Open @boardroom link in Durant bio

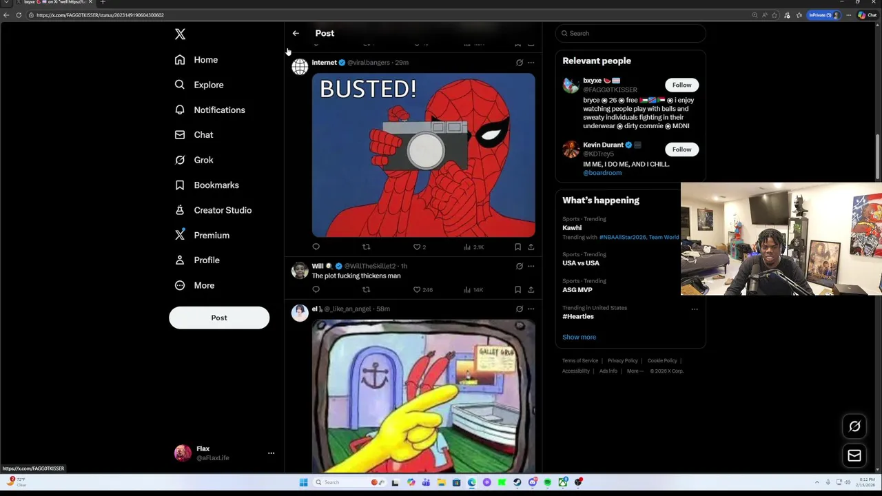602,173
